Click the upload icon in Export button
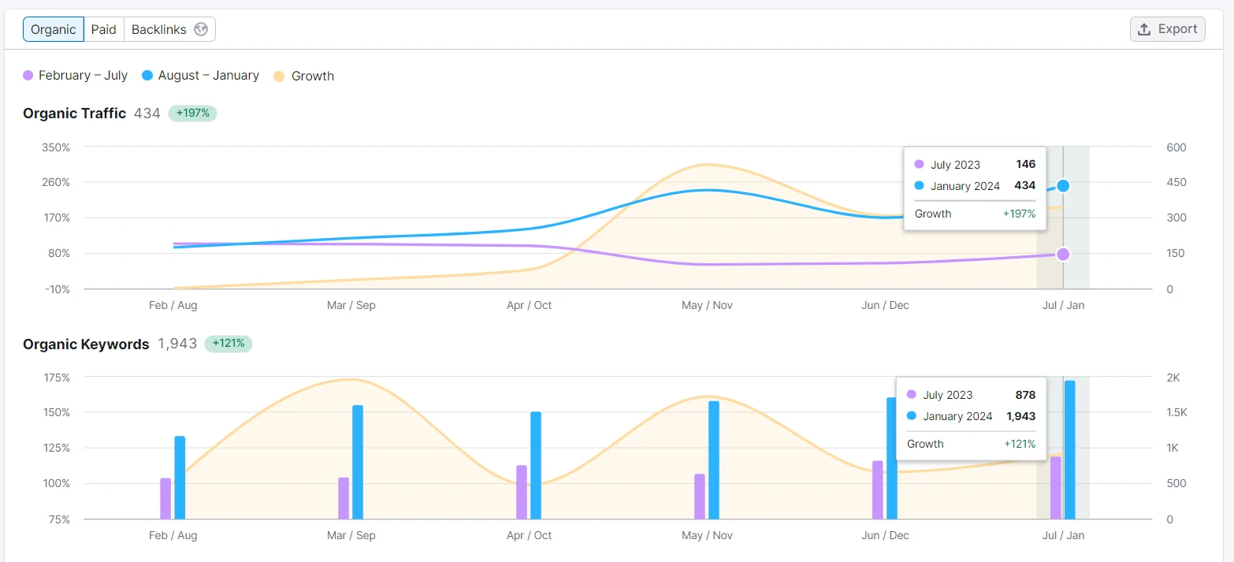This screenshot has height=562, width=1234. tap(1144, 29)
